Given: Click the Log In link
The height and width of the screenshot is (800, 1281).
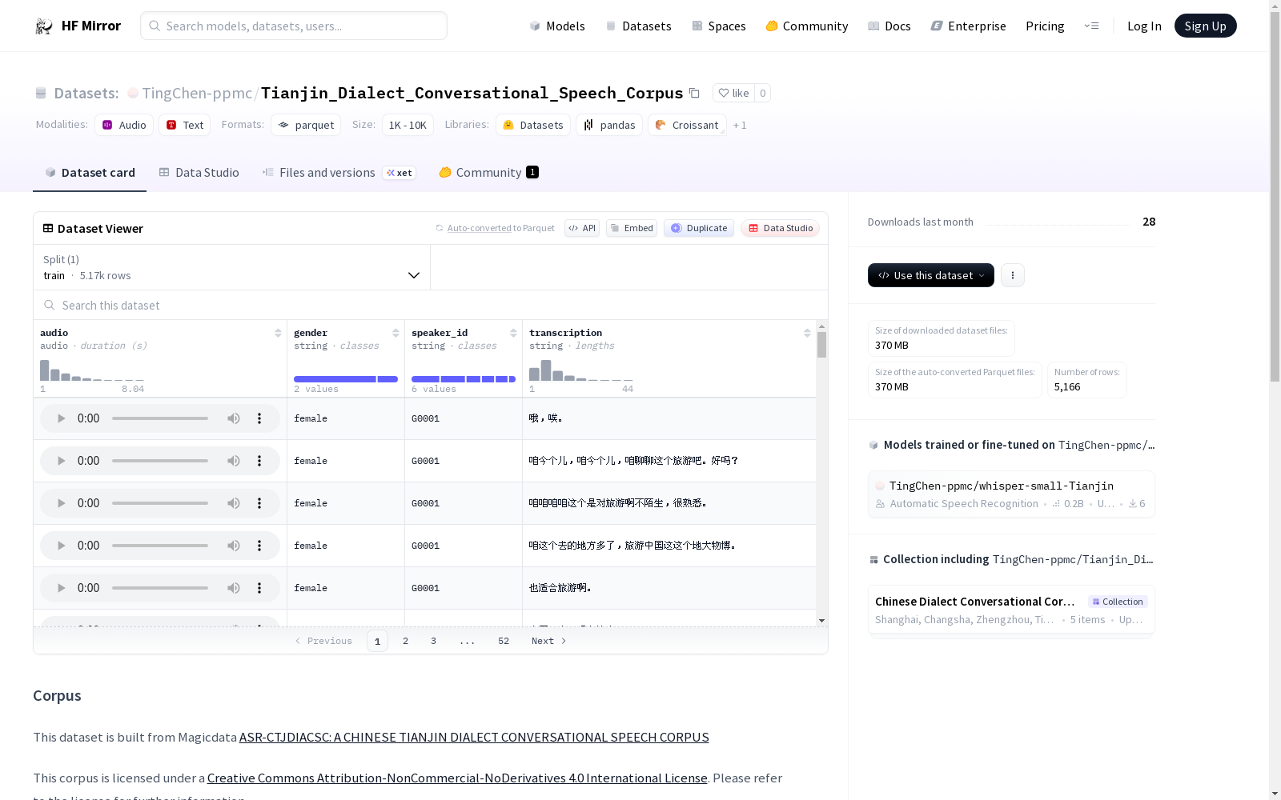Looking at the screenshot, I should point(1144,26).
